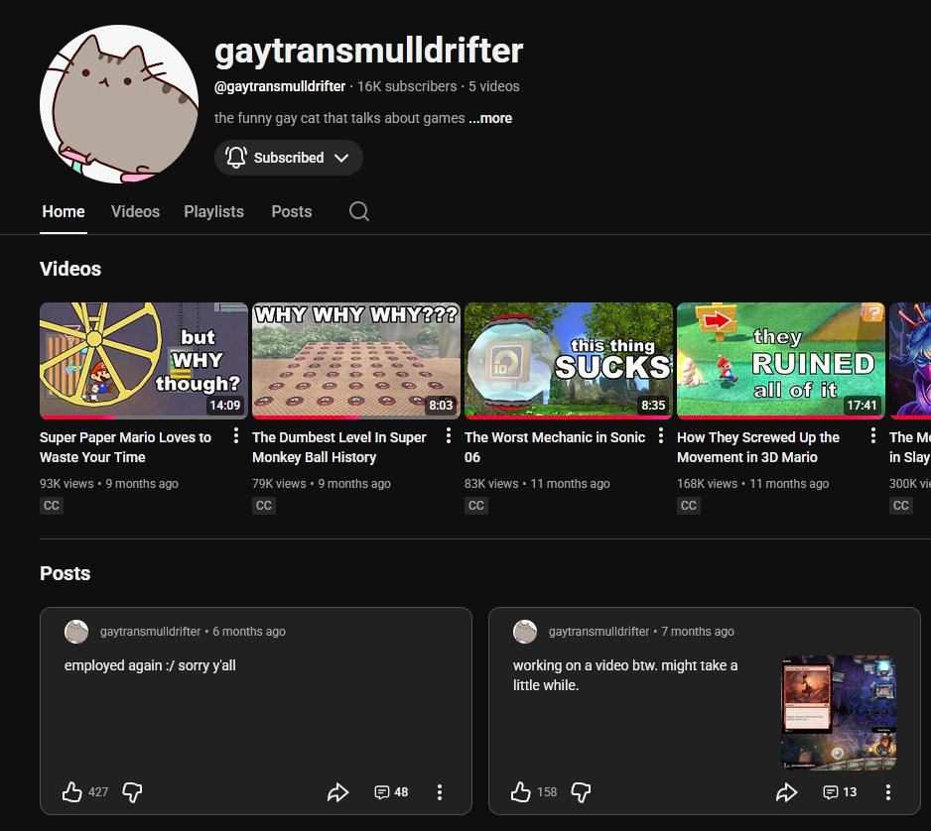Like the "employed again" post

pyautogui.click(x=72, y=791)
